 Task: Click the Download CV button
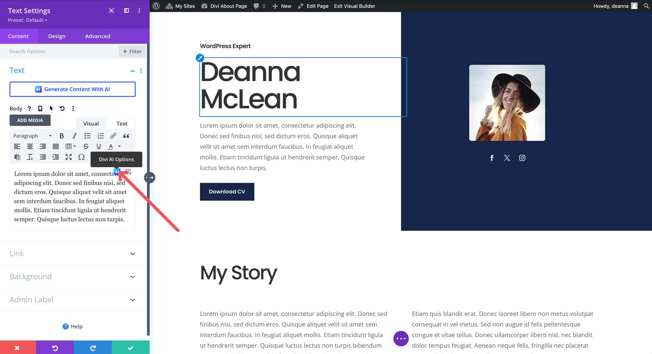click(227, 191)
